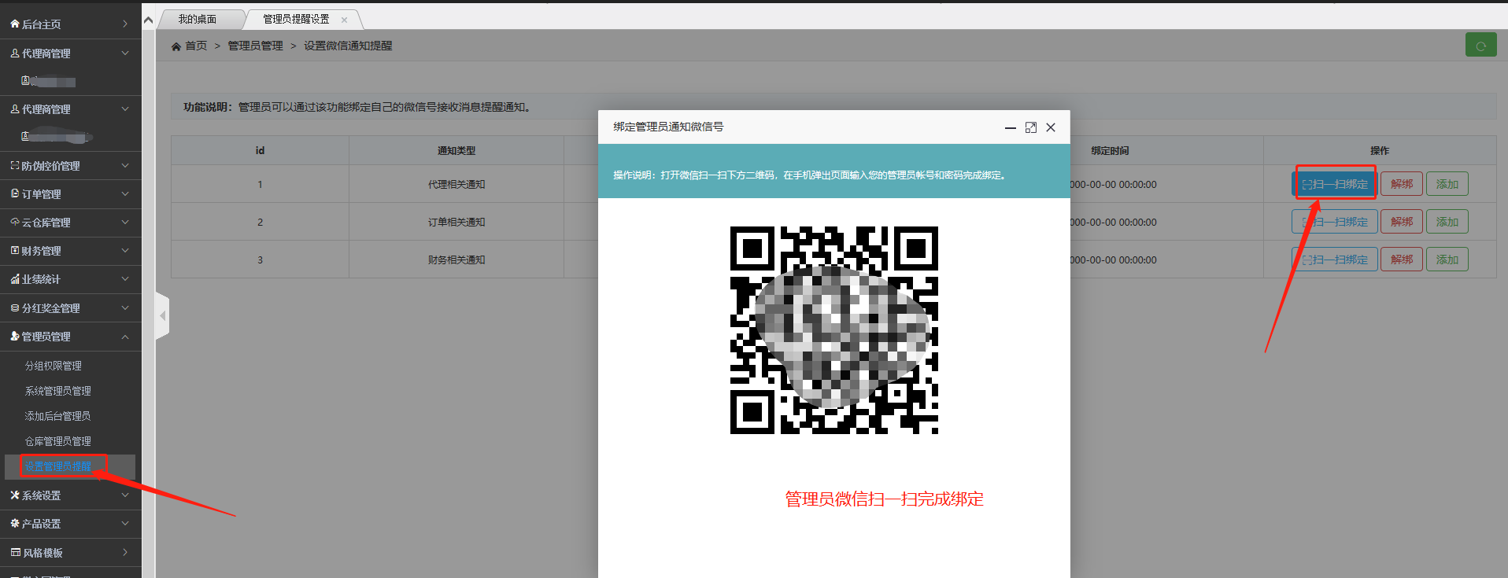
Task: Click the home icon beside 后台主页
Action: tap(15, 24)
